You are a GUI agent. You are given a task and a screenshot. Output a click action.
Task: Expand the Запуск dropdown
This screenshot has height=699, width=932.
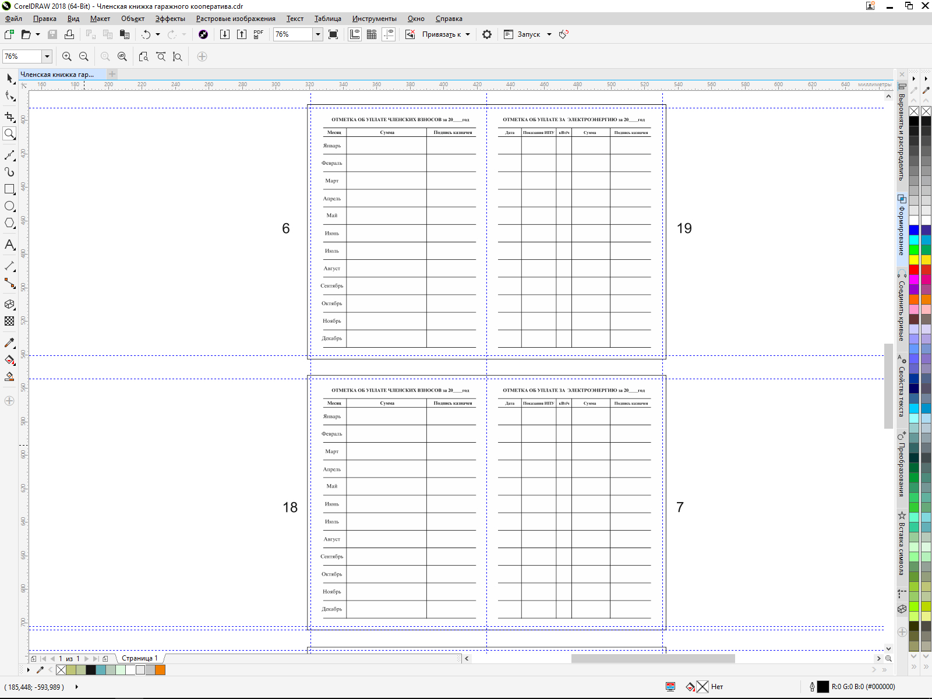tap(549, 34)
